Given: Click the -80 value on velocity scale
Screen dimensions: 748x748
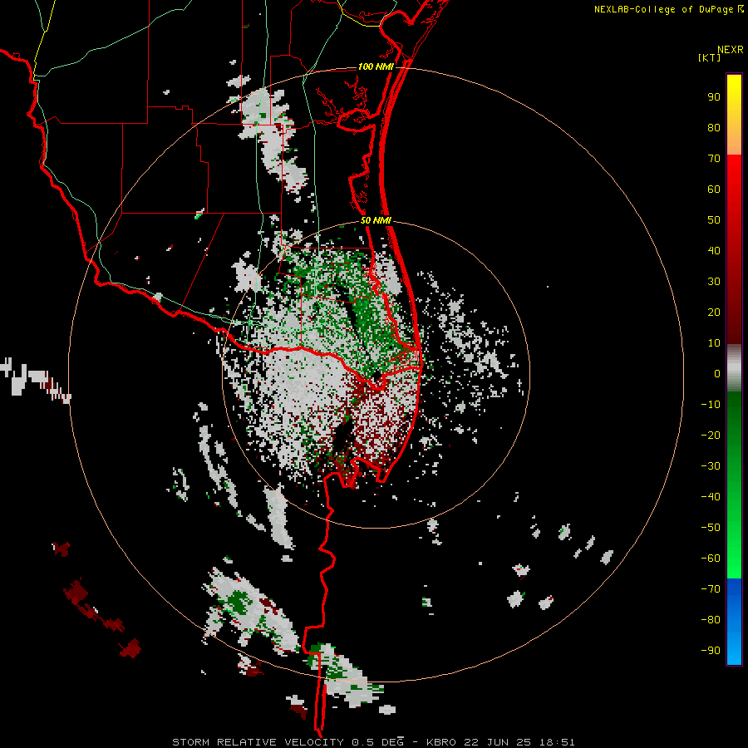Looking at the screenshot, I should coord(711,620).
